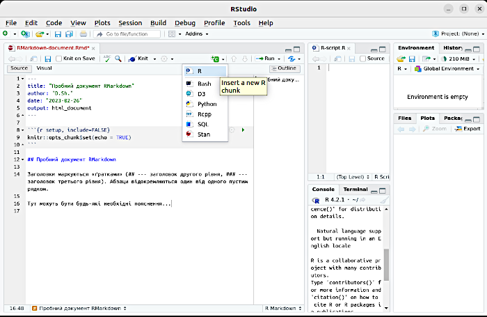Import dataset icon in Environment pane
This screenshot has width=487, height=317.
click(426, 59)
